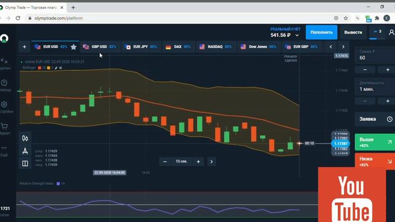This screenshot has height=222, width=395.
Task: Bookmark this page with the star icon
Action: [346, 18]
